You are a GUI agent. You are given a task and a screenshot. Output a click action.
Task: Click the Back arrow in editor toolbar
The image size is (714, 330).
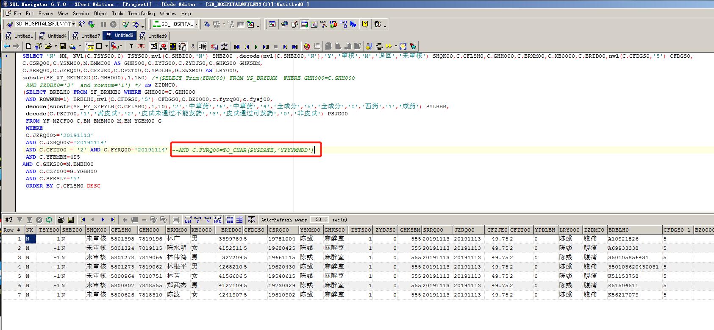[7, 46]
